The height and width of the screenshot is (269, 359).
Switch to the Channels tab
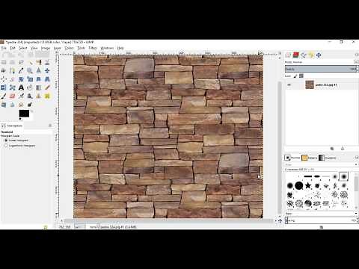click(296, 55)
